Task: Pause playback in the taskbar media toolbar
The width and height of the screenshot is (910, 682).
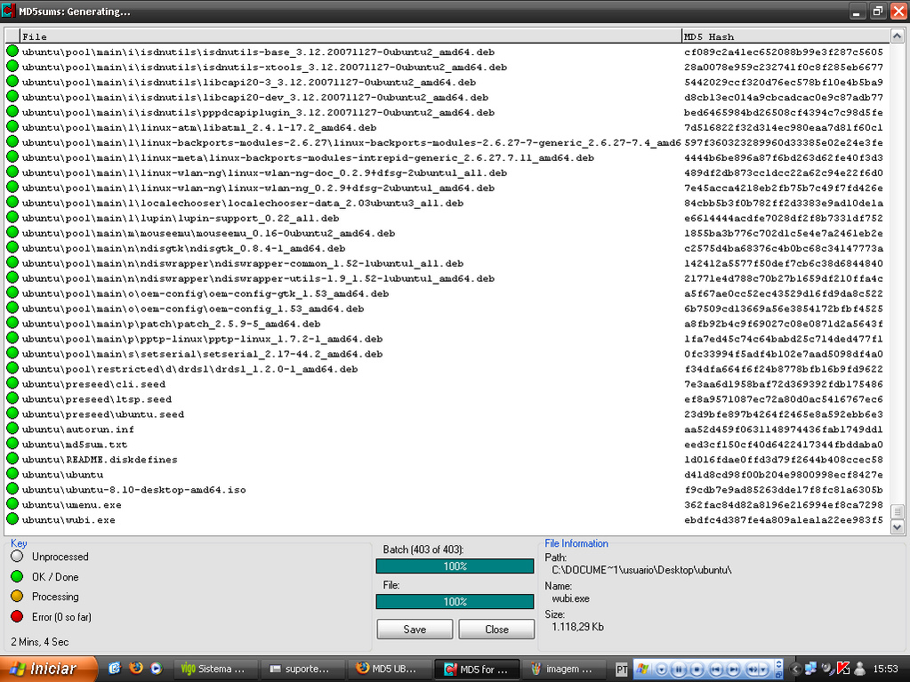Action: tap(679, 670)
